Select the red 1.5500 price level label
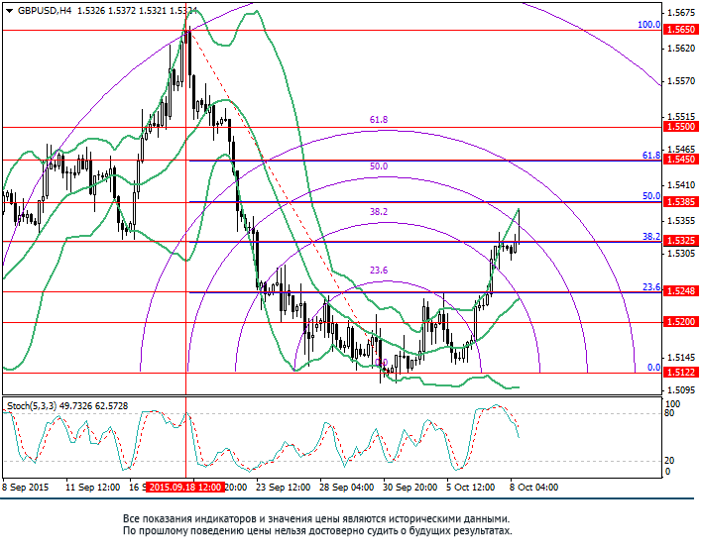 (x=681, y=127)
